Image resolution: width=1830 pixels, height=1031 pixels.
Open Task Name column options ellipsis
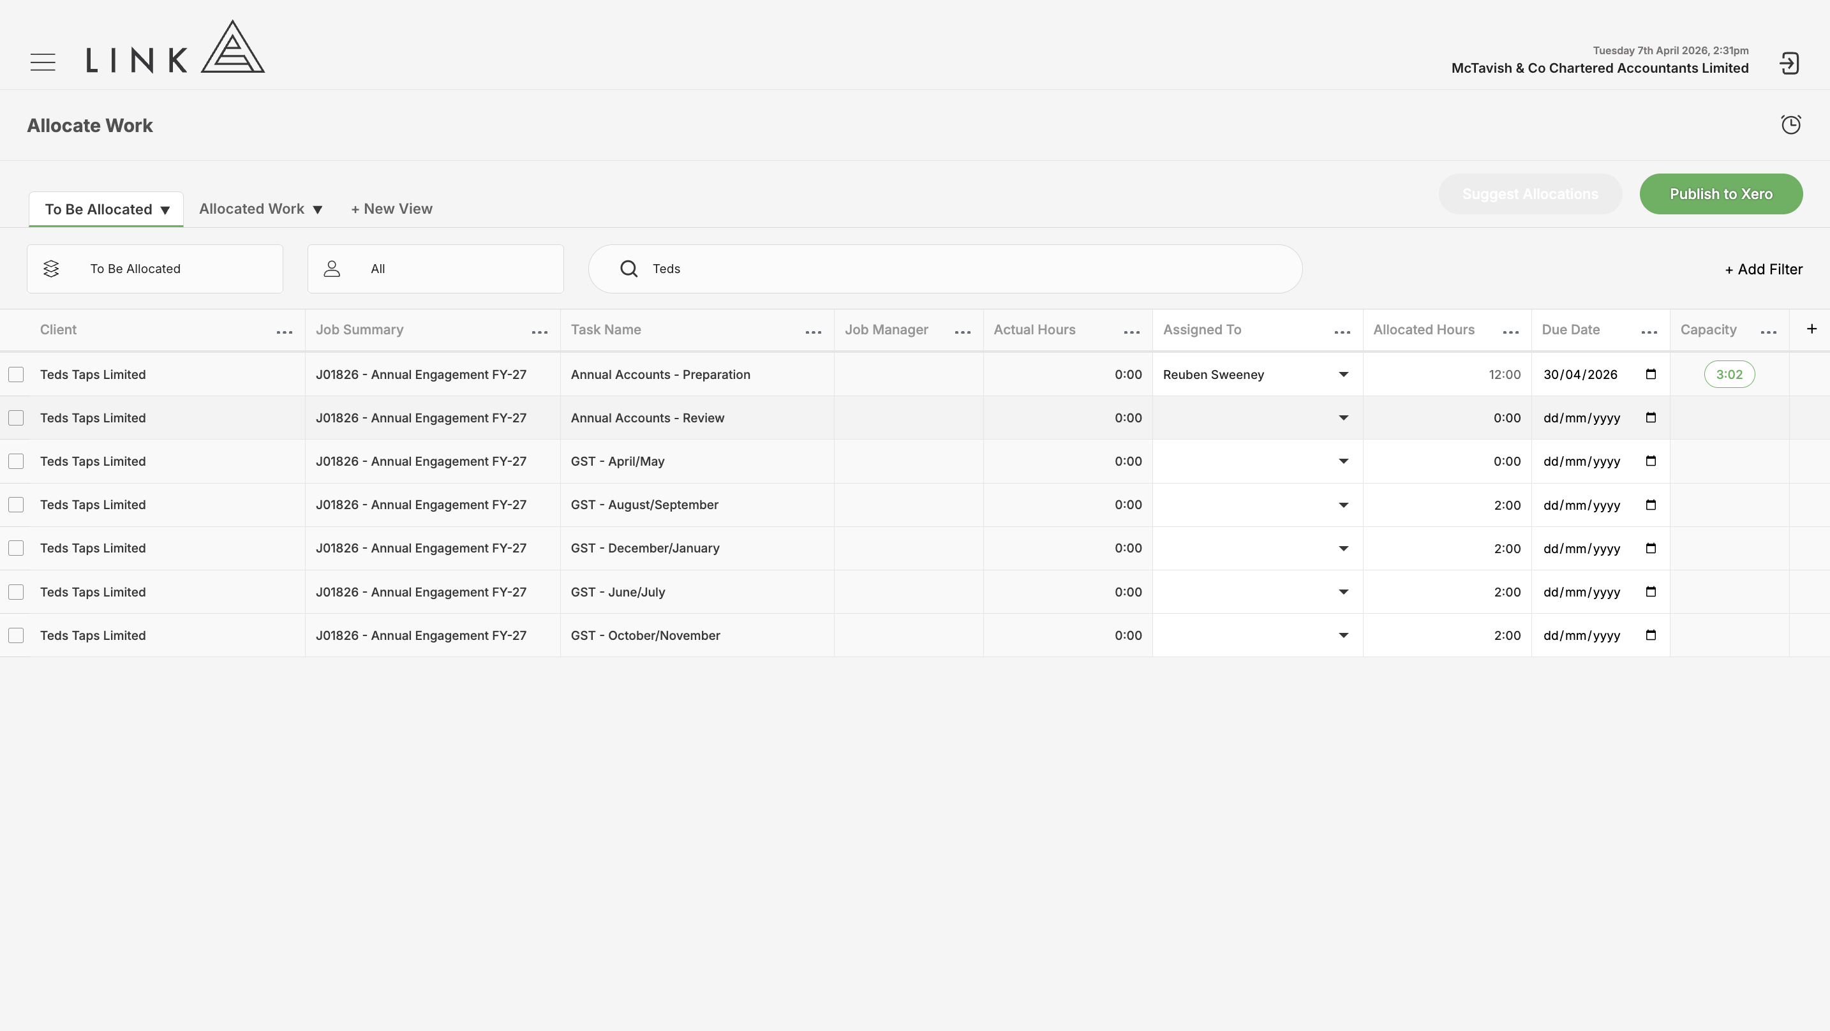pos(814,332)
